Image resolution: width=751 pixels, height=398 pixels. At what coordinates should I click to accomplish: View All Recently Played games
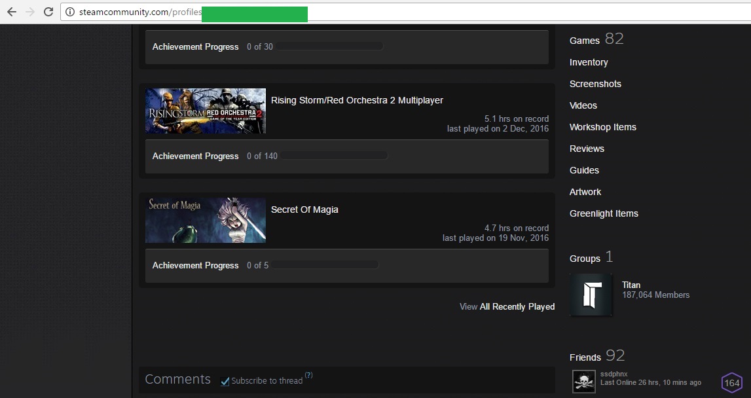click(507, 306)
